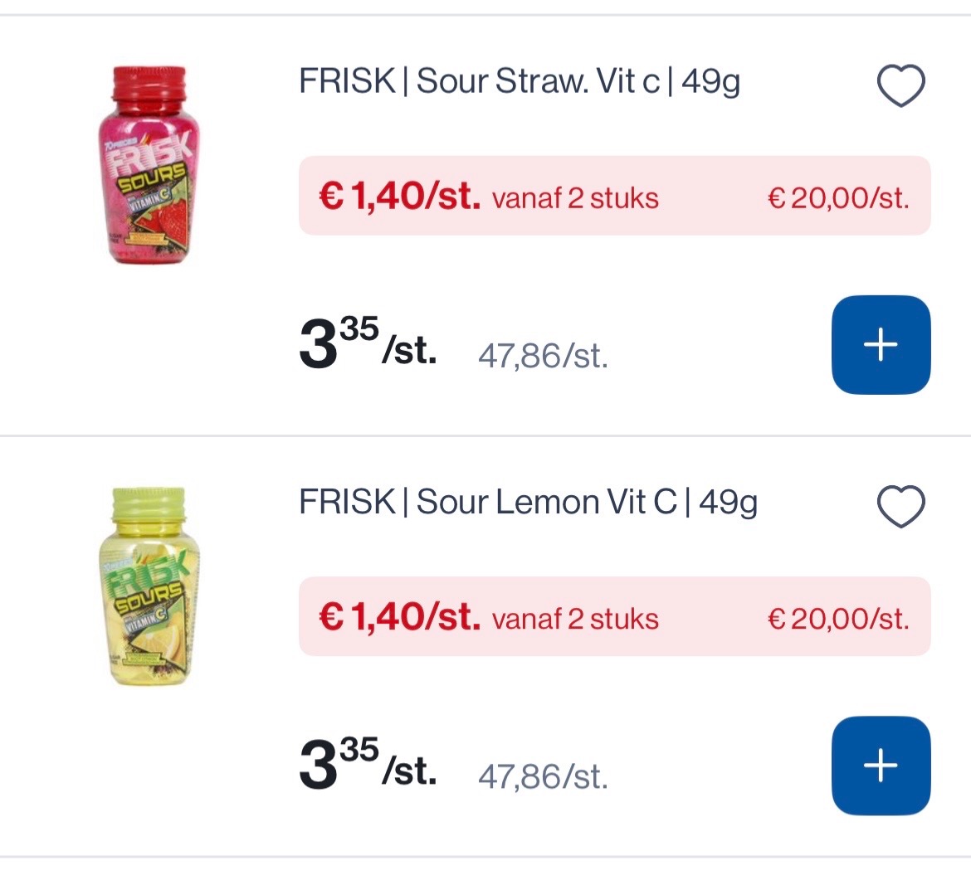
Task: Click the €1,40/st. promo price for Sour Straw.
Action: coord(399,197)
